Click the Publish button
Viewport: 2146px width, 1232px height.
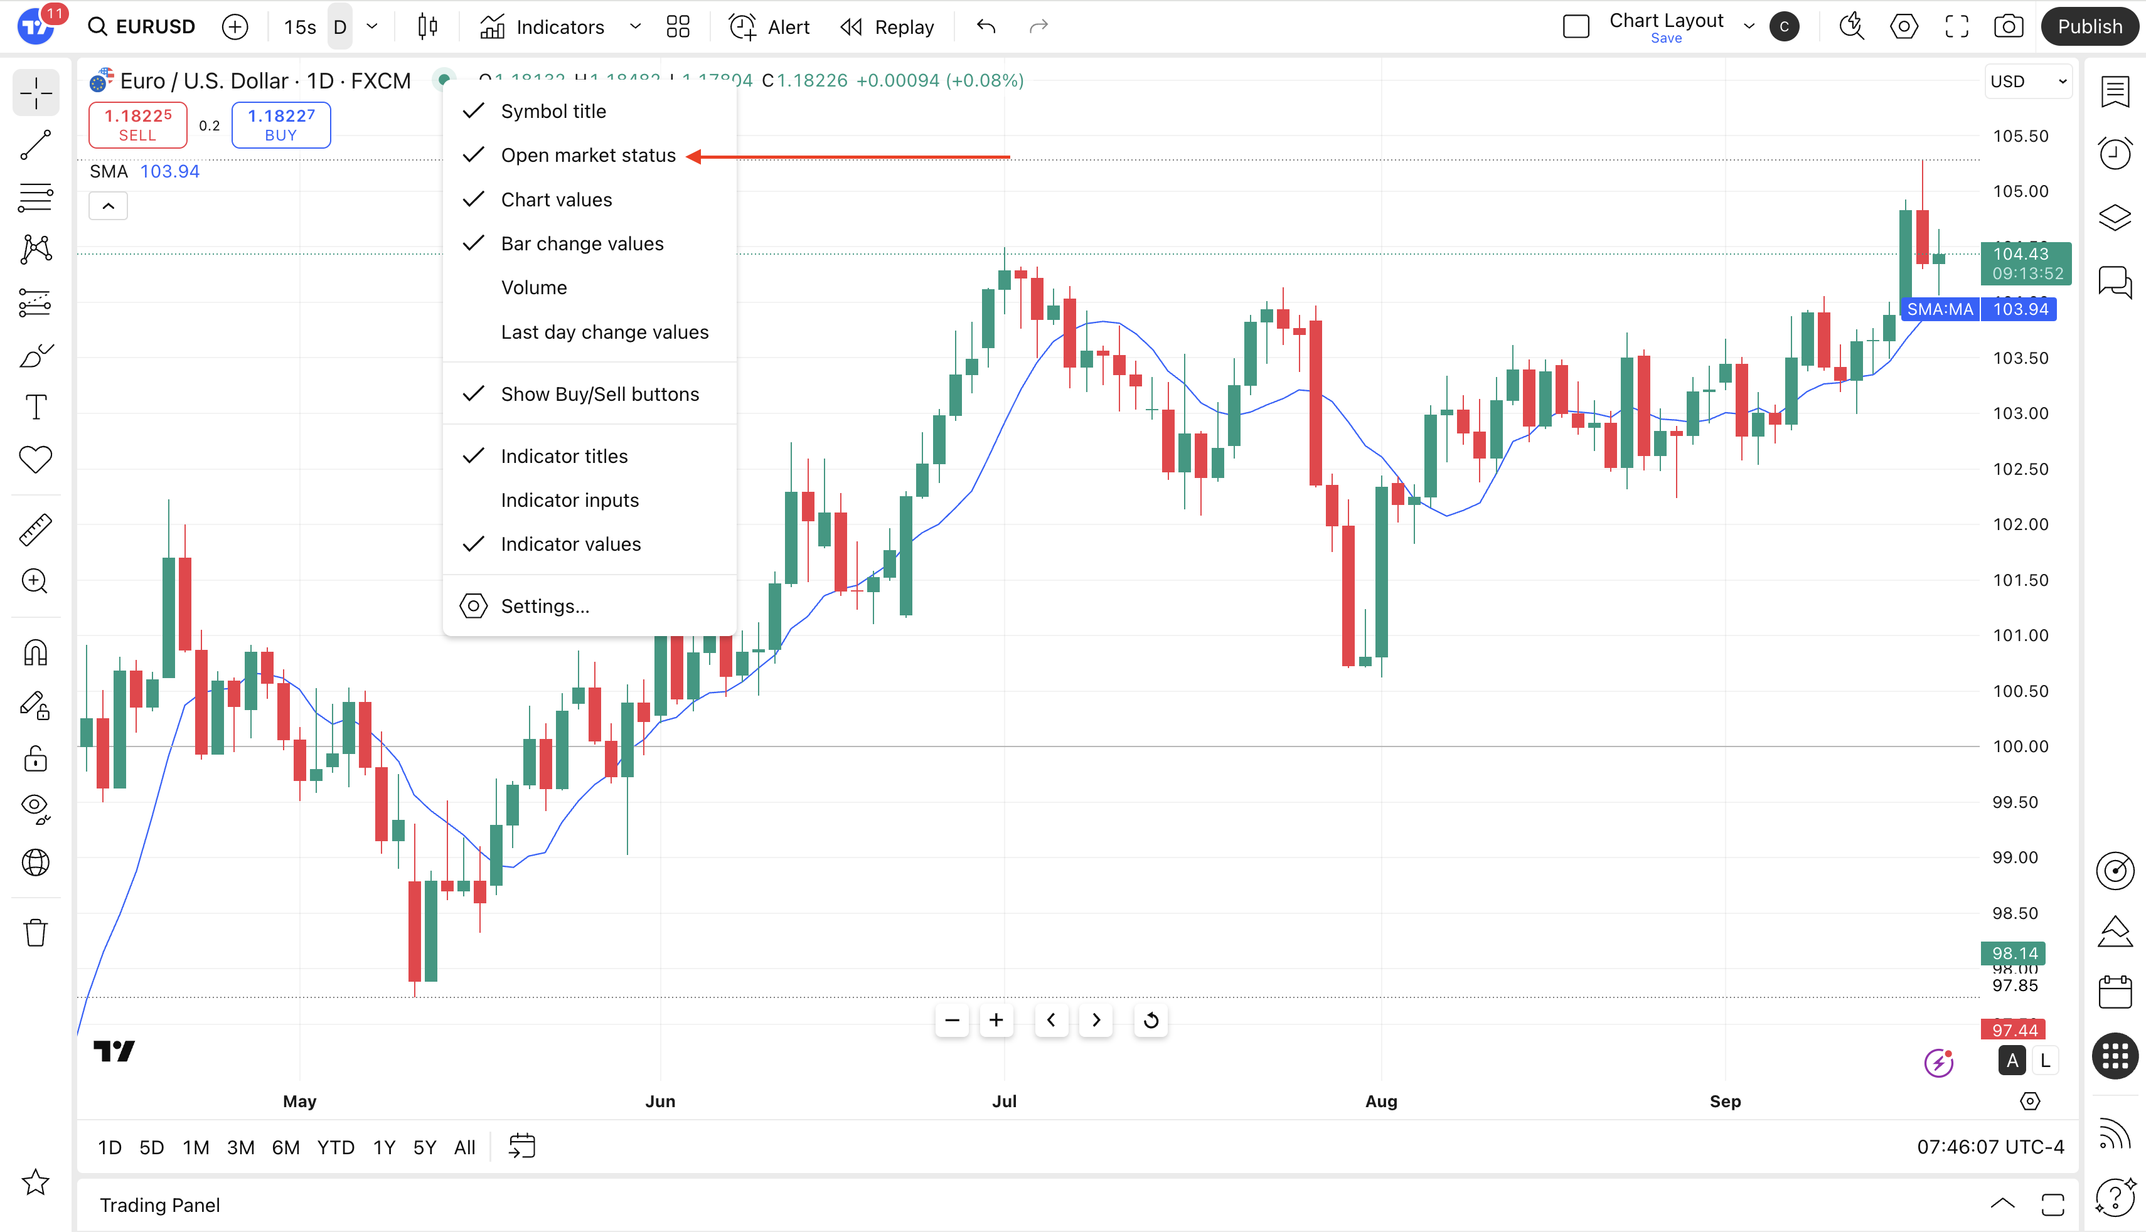(x=2090, y=27)
